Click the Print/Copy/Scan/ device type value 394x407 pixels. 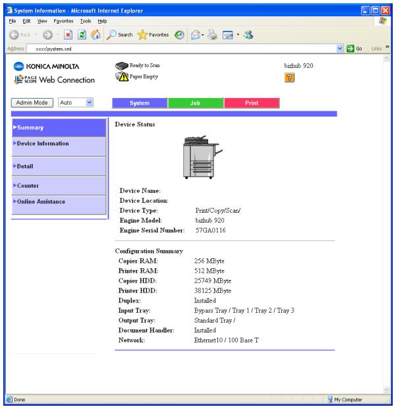218,211
